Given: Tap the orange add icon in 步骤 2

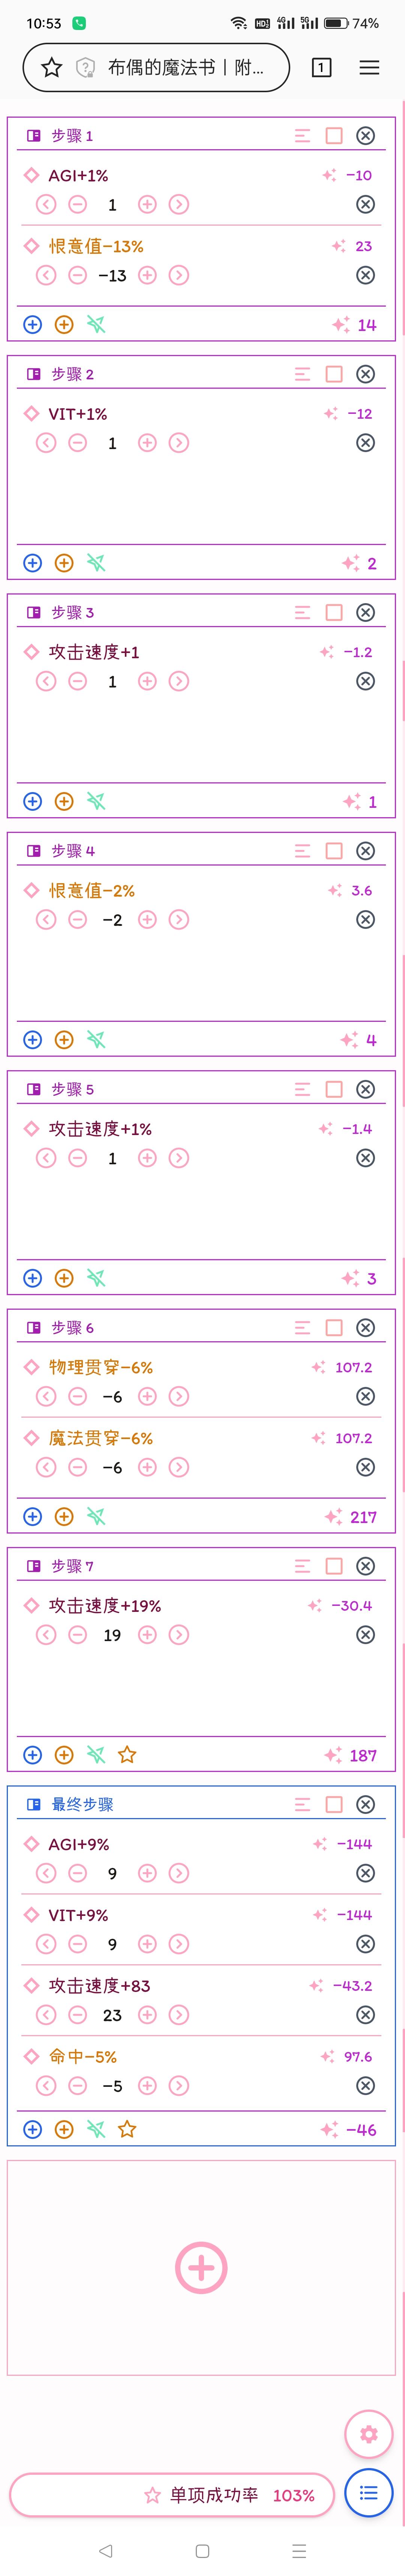Looking at the screenshot, I should (x=64, y=563).
